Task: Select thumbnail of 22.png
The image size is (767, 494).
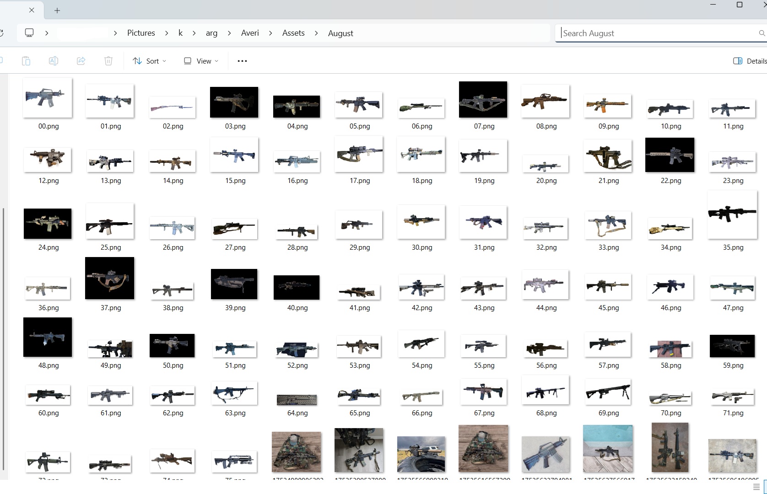Action: (x=670, y=155)
